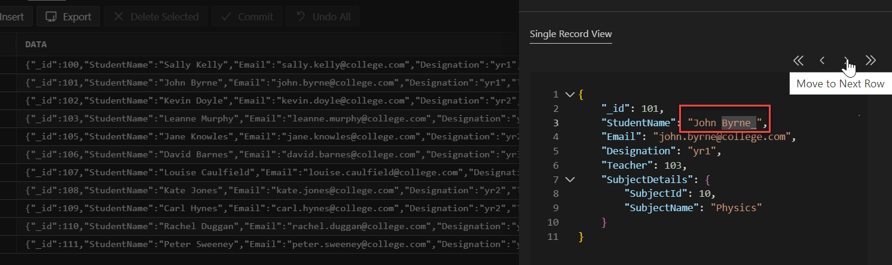Click the Export button
This screenshot has height=265, width=892.
68,17
